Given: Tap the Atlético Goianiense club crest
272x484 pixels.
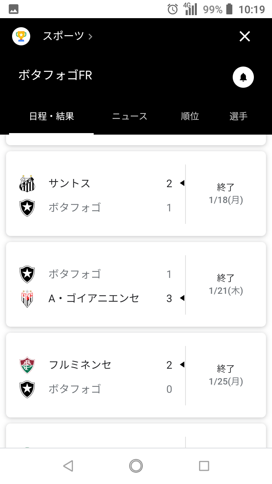Looking at the screenshot, I should [27, 298].
